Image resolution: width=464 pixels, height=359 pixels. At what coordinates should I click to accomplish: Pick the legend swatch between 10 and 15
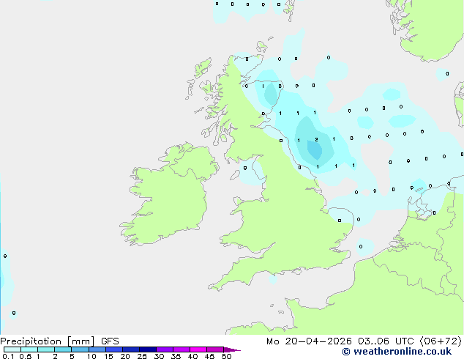(x=97, y=349)
